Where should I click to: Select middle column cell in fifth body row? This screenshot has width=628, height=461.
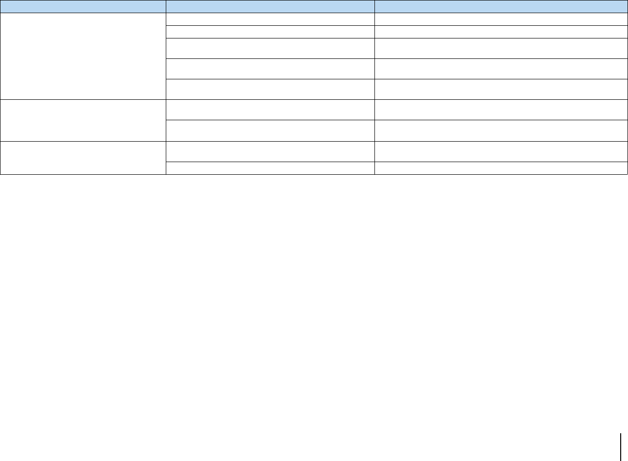point(270,89)
